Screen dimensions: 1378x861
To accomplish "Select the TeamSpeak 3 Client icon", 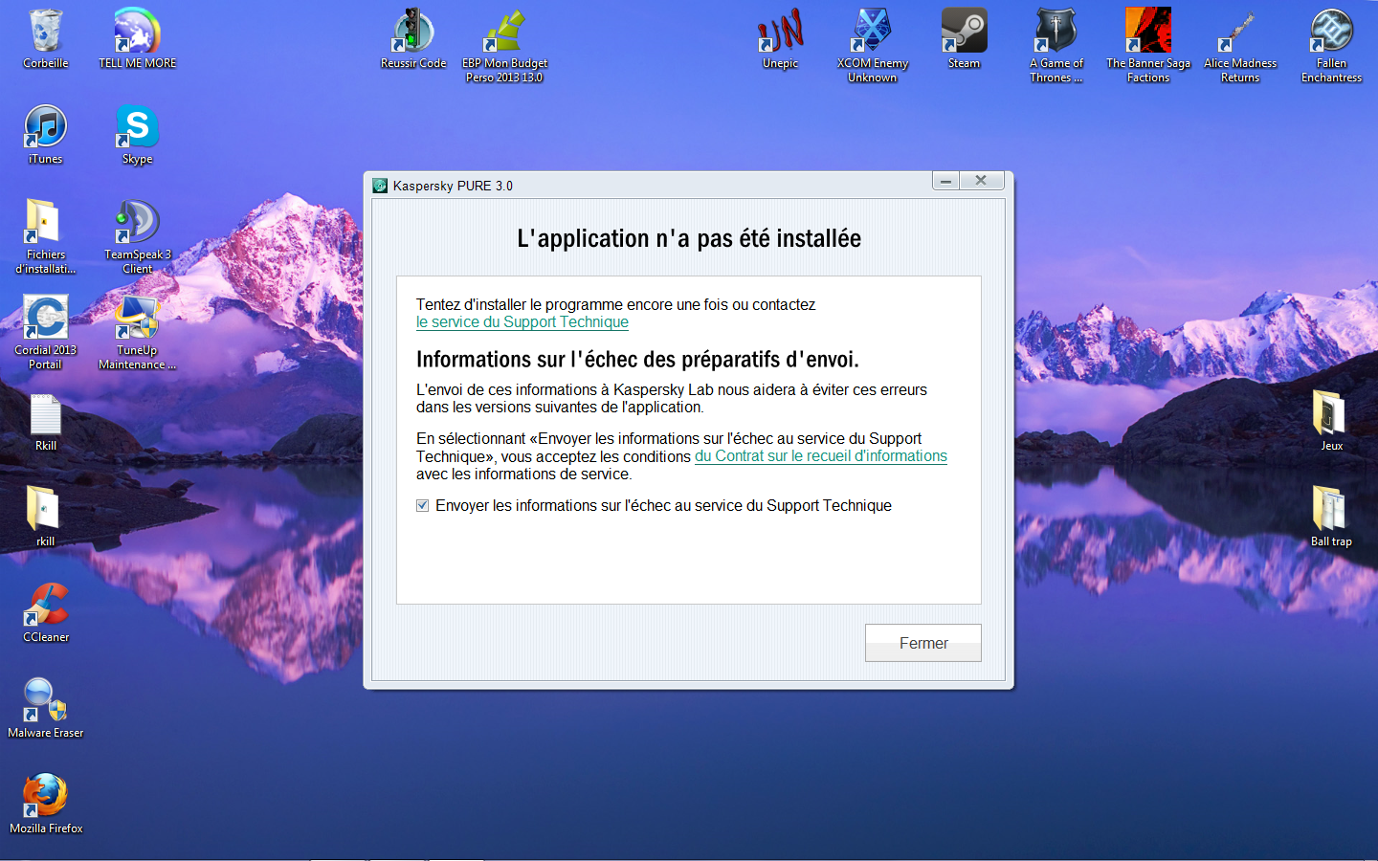I will (137, 235).
